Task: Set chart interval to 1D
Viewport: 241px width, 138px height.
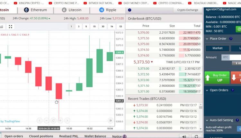Action: [121, 27]
